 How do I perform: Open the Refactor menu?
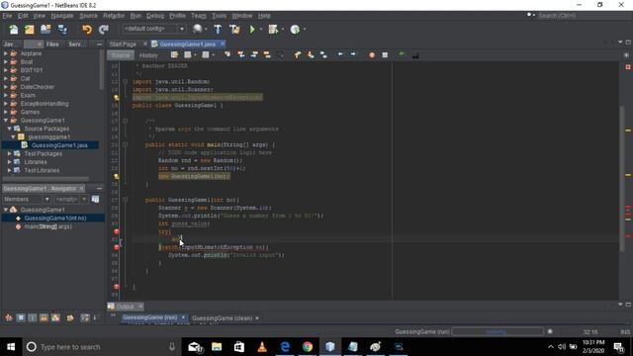(x=114, y=16)
